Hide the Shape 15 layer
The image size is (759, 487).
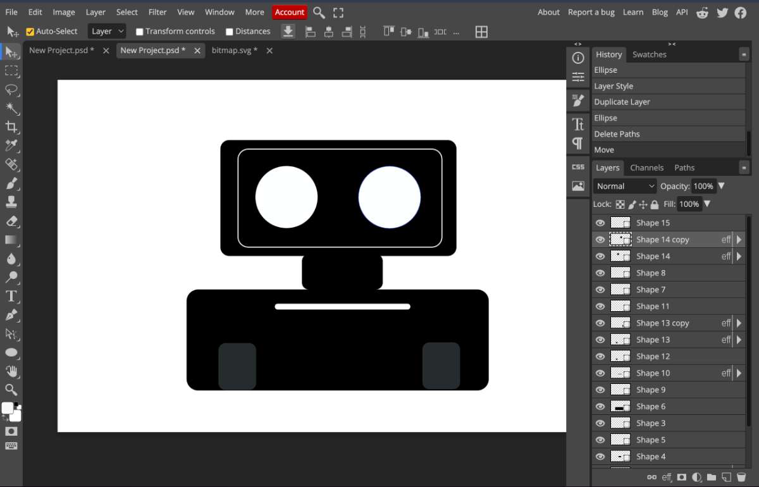[600, 223]
